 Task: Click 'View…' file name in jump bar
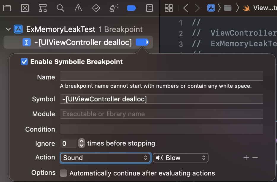(x=265, y=8)
